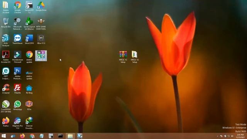Open the Microsoft Network shortcut
This screenshot has width=247, height=139.
pos(17,24)
